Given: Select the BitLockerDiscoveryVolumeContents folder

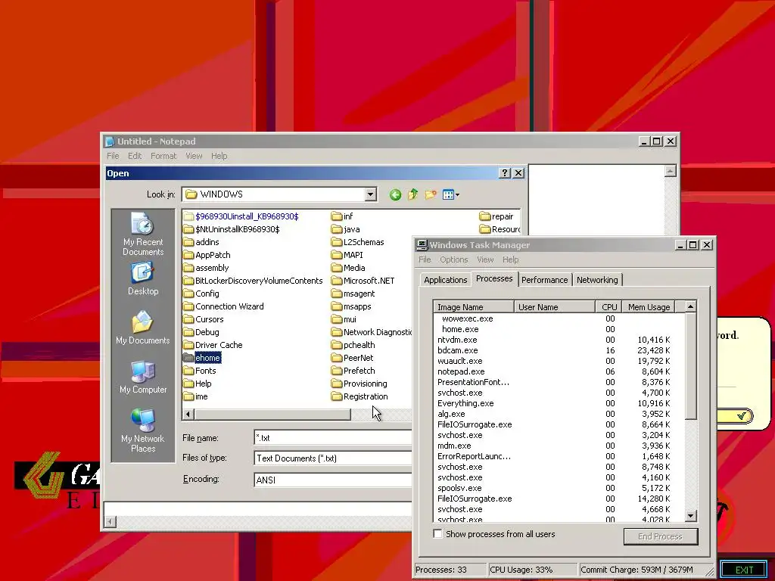Looking at the screenshot, I should [253, 281].
